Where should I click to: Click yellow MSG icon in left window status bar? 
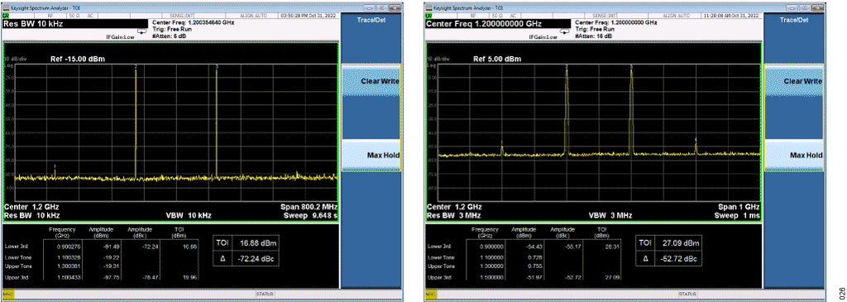click(x=7, y=294)
